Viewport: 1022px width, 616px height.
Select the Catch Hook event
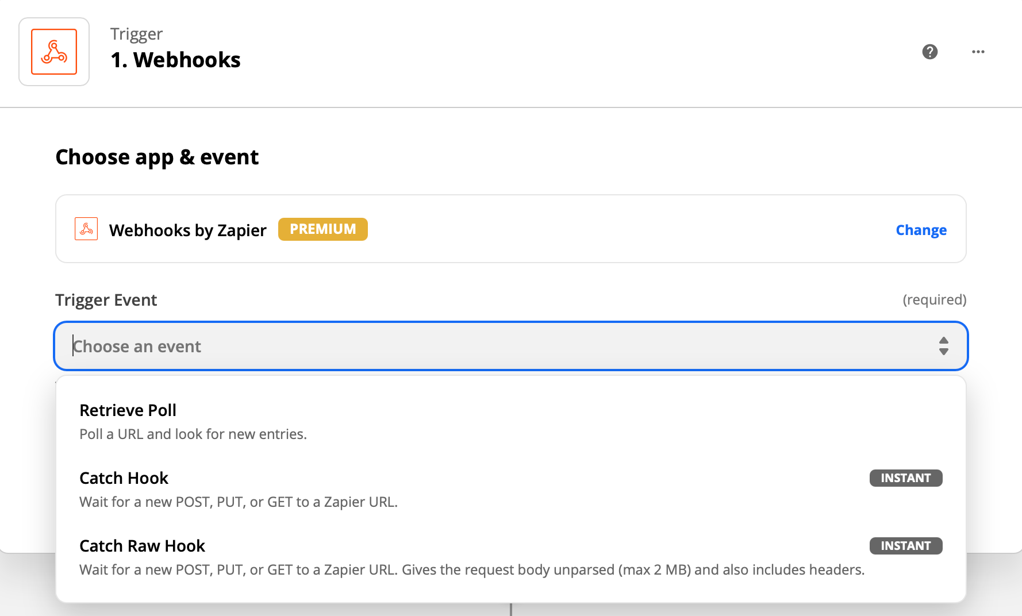click(x=510, y=490)
